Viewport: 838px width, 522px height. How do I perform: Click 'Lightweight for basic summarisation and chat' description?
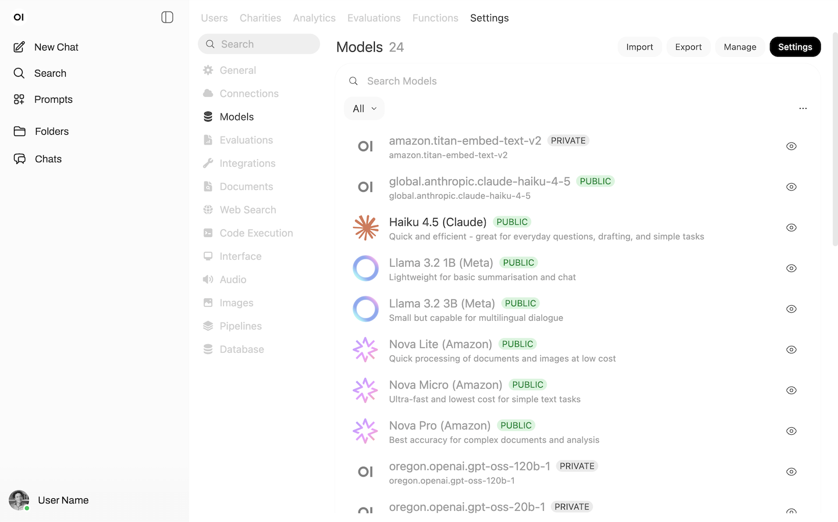[482, 277]
